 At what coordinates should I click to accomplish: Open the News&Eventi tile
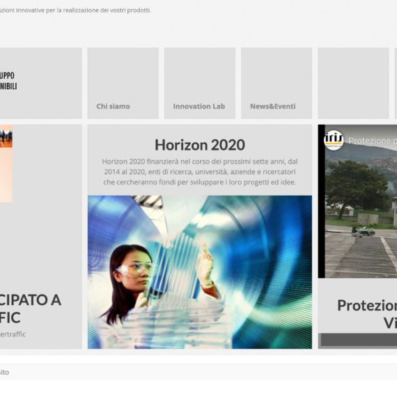pyautogui.click(x=277, y=84)
